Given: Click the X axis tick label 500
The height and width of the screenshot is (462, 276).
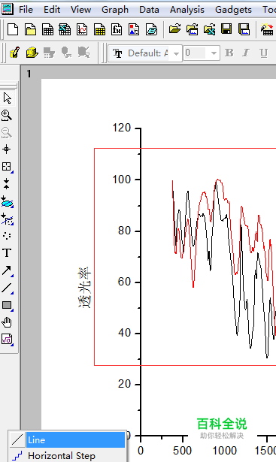Looking at the screenshot, I should click(x=182, y=451).
